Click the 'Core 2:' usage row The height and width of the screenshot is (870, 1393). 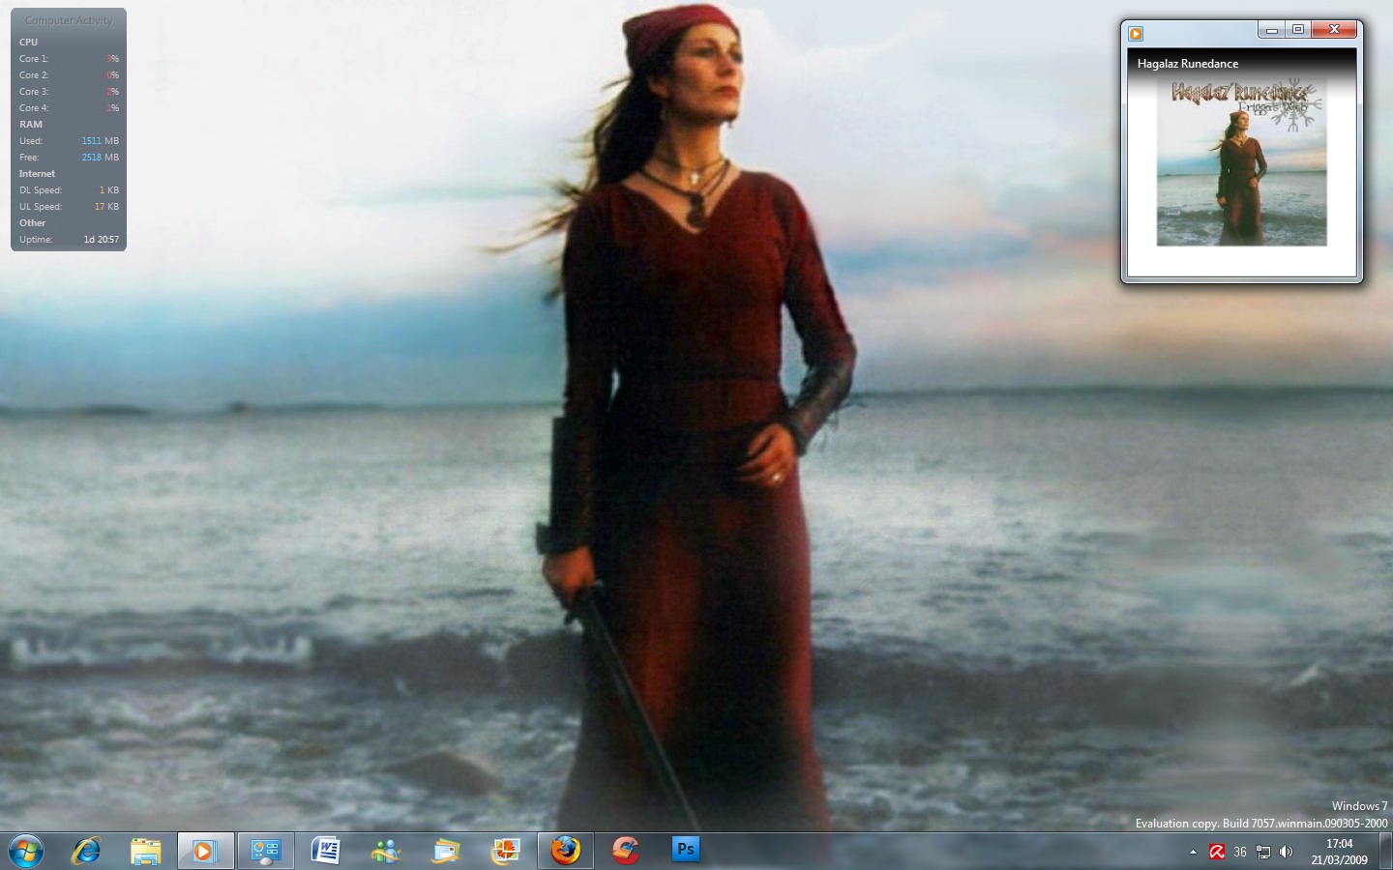69,75
